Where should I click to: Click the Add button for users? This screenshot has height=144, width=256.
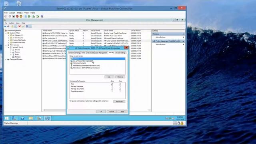(x=109, y=77)
